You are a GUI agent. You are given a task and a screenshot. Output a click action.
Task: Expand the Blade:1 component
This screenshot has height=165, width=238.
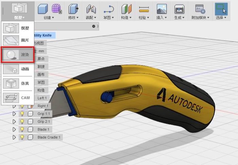click(x=14, y=129)
